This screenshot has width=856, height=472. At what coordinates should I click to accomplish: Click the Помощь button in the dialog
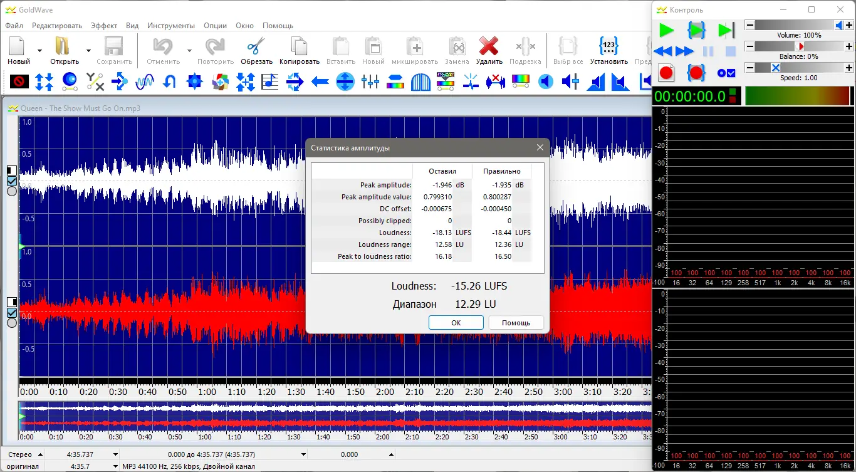(516, 323)
